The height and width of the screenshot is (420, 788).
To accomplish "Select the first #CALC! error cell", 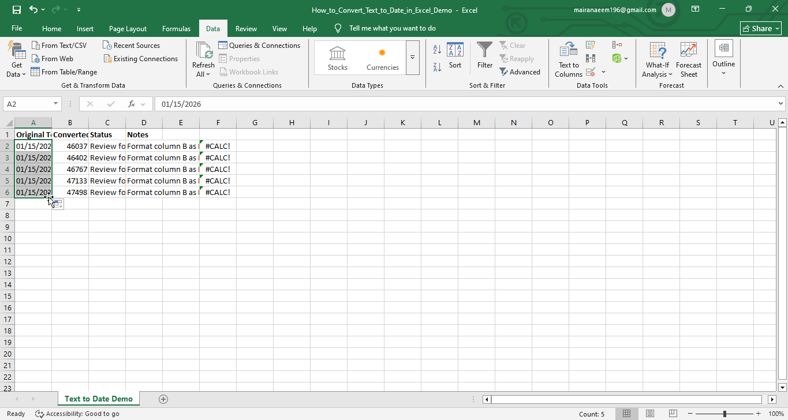I will click(x=218, y=146).
